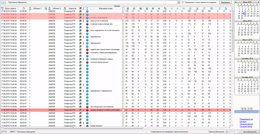
Task: Click red circle in 'мы сегодня вот уже звонили' row
Action: [87, 107]
